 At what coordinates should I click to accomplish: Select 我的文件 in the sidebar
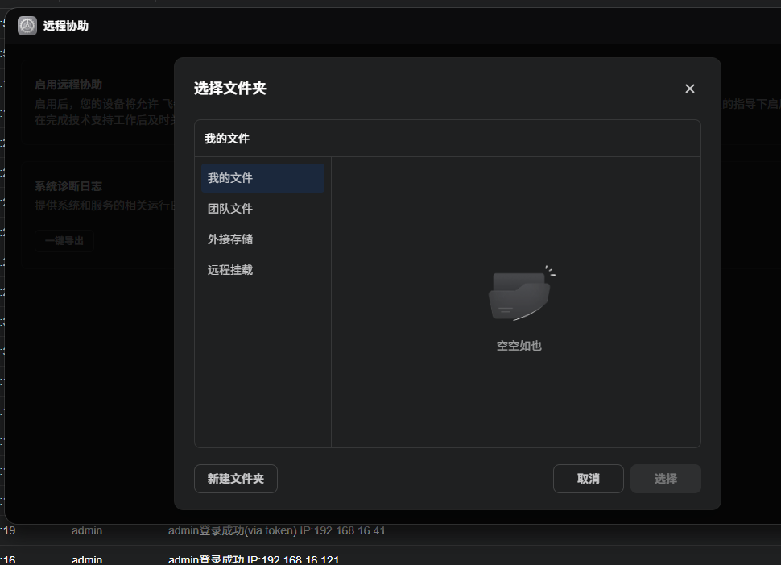262,178
